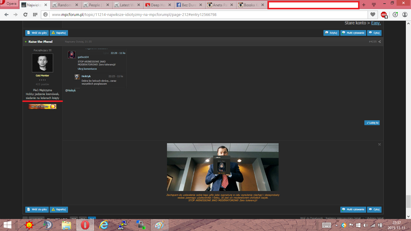Click Ukryj komentarze to hide comments
The image size is (411, 231).
click(x=87, y=69)
